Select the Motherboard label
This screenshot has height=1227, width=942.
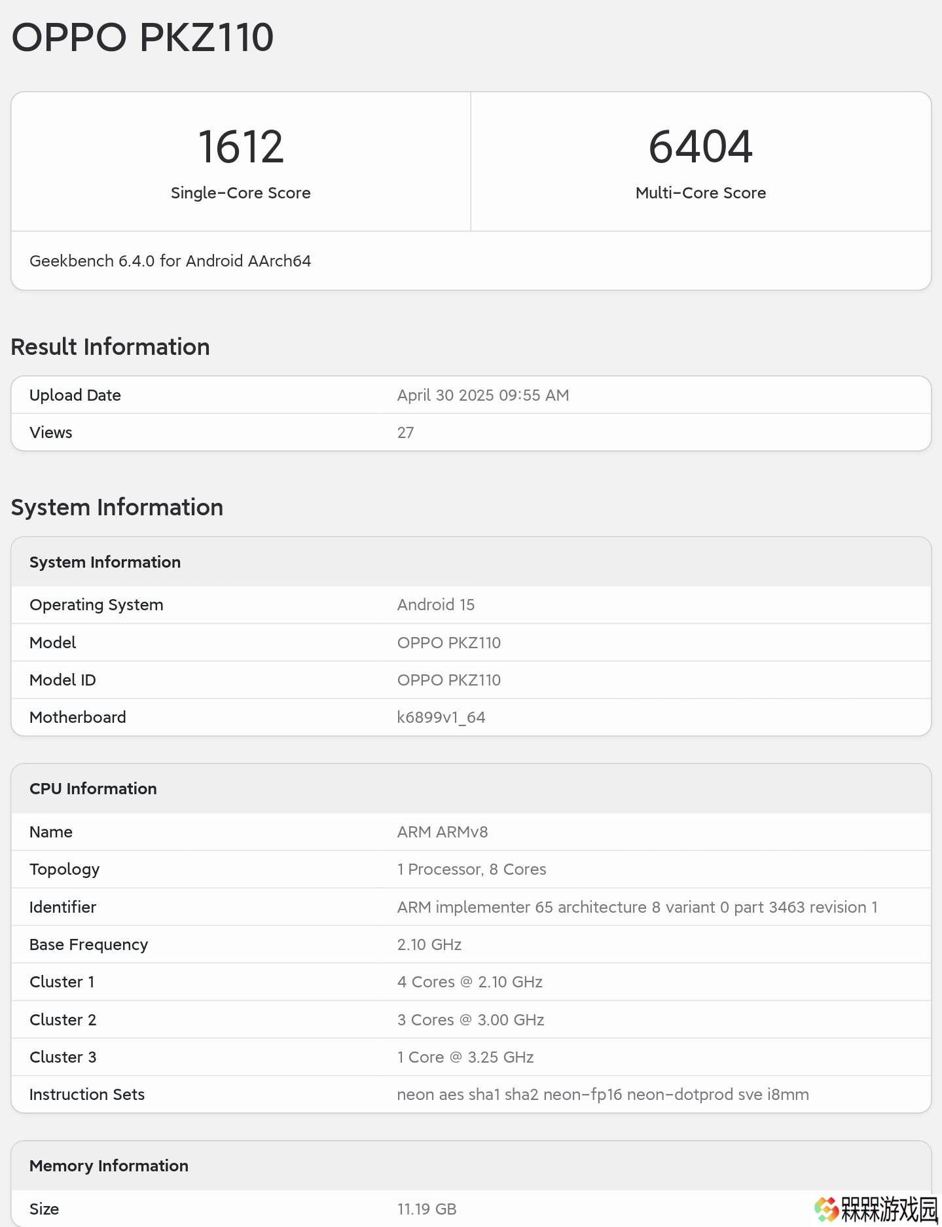(78, 718)
